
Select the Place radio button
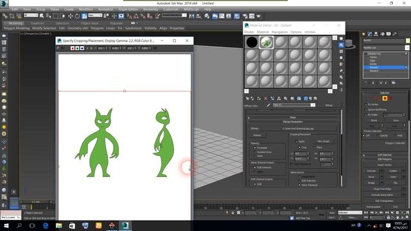314,147
